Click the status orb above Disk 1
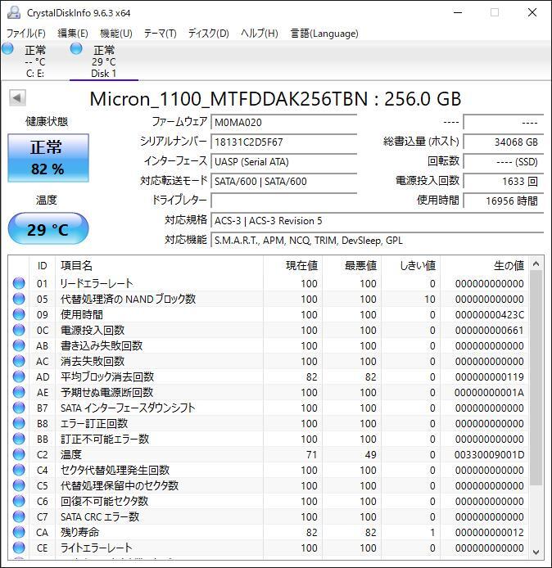 76,49
